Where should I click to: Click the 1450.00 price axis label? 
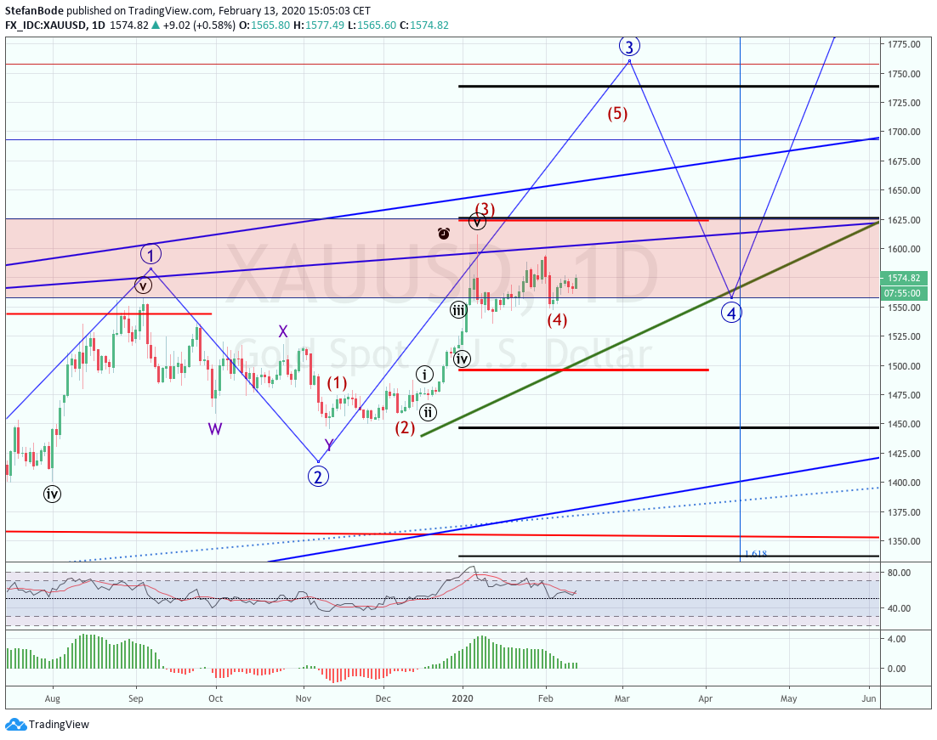point(904,424)
